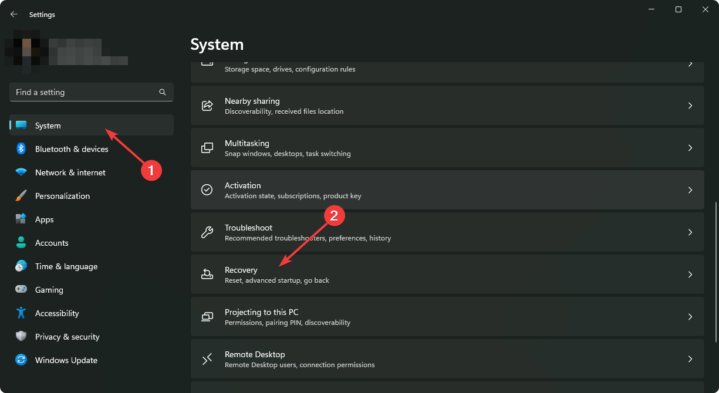The width and height of the screenshot is (719, 393).
Task: Select Time & language in sidebar
Action: pos(66,266)
